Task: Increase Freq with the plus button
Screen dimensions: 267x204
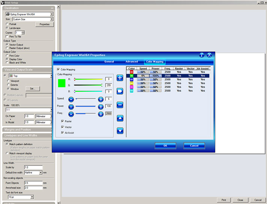Action: (101, 114)
